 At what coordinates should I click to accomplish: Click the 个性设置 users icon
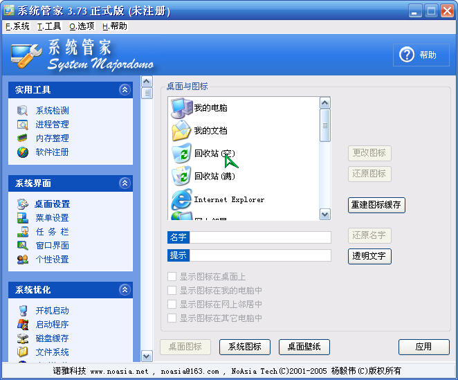pyautogui.click(x=23, y=260)
